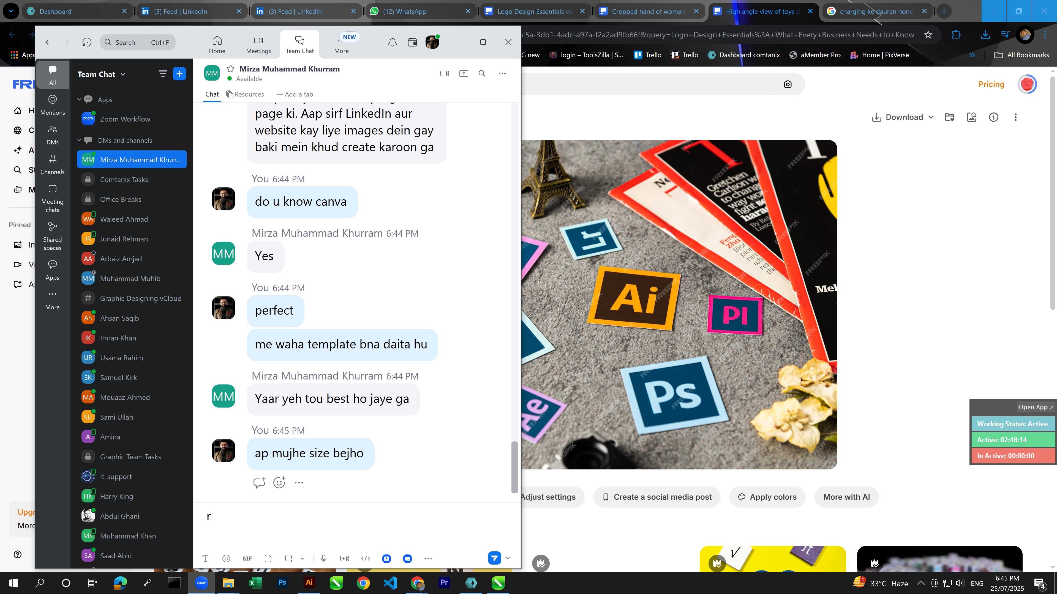
Task: Click Apply colors in Freepik
Action: tap(767, 497)
